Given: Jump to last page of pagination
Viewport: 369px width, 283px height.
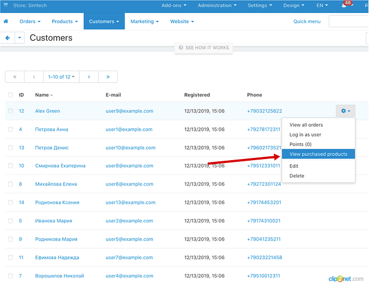Looking at the screenshot, I should 108,76.
